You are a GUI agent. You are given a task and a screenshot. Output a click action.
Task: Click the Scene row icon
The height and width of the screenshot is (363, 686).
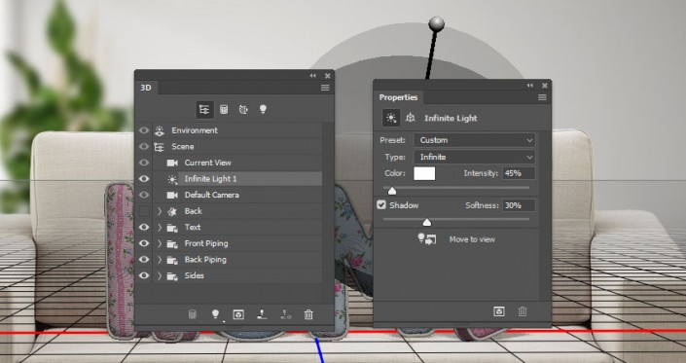point(159,147)
